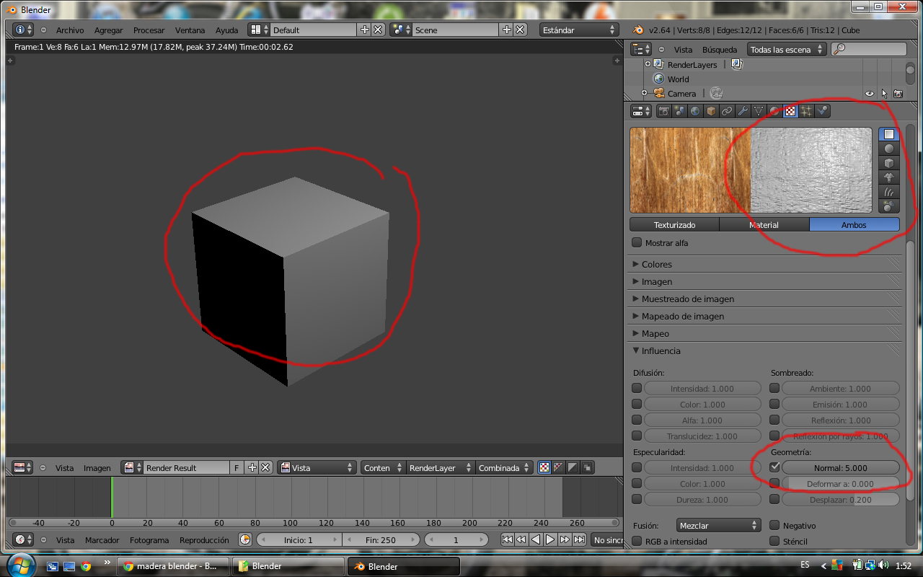Jump to the timeline's last frame
The width and height of the screenshot is (923, 577).
click(x=579, y=539)
